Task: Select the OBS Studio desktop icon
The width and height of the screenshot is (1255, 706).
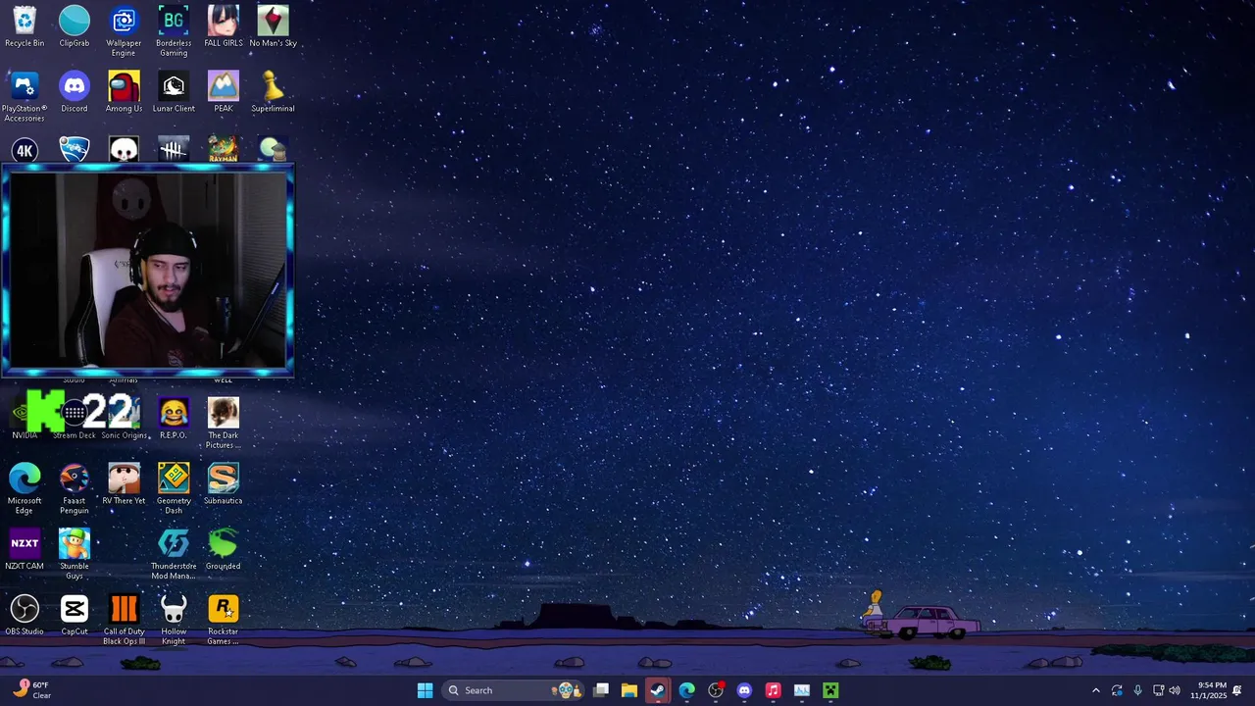Action: (25, 615)
